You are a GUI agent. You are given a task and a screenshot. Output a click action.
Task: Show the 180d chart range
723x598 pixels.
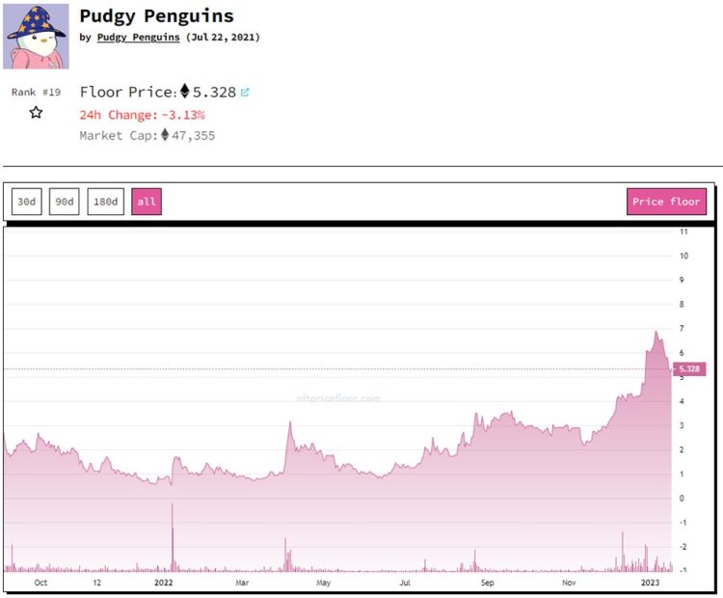(x=105, y=202)
